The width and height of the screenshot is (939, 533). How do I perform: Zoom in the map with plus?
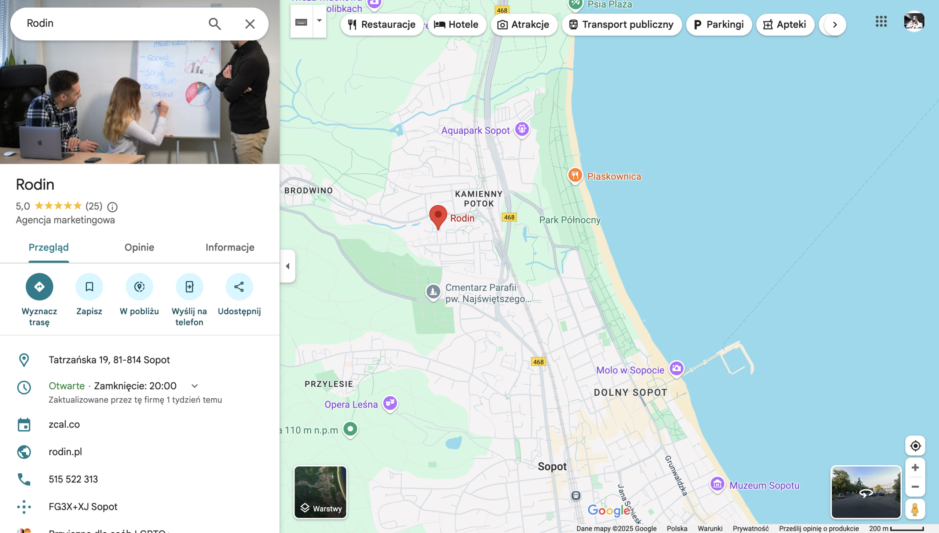click(x=915, y=468)
